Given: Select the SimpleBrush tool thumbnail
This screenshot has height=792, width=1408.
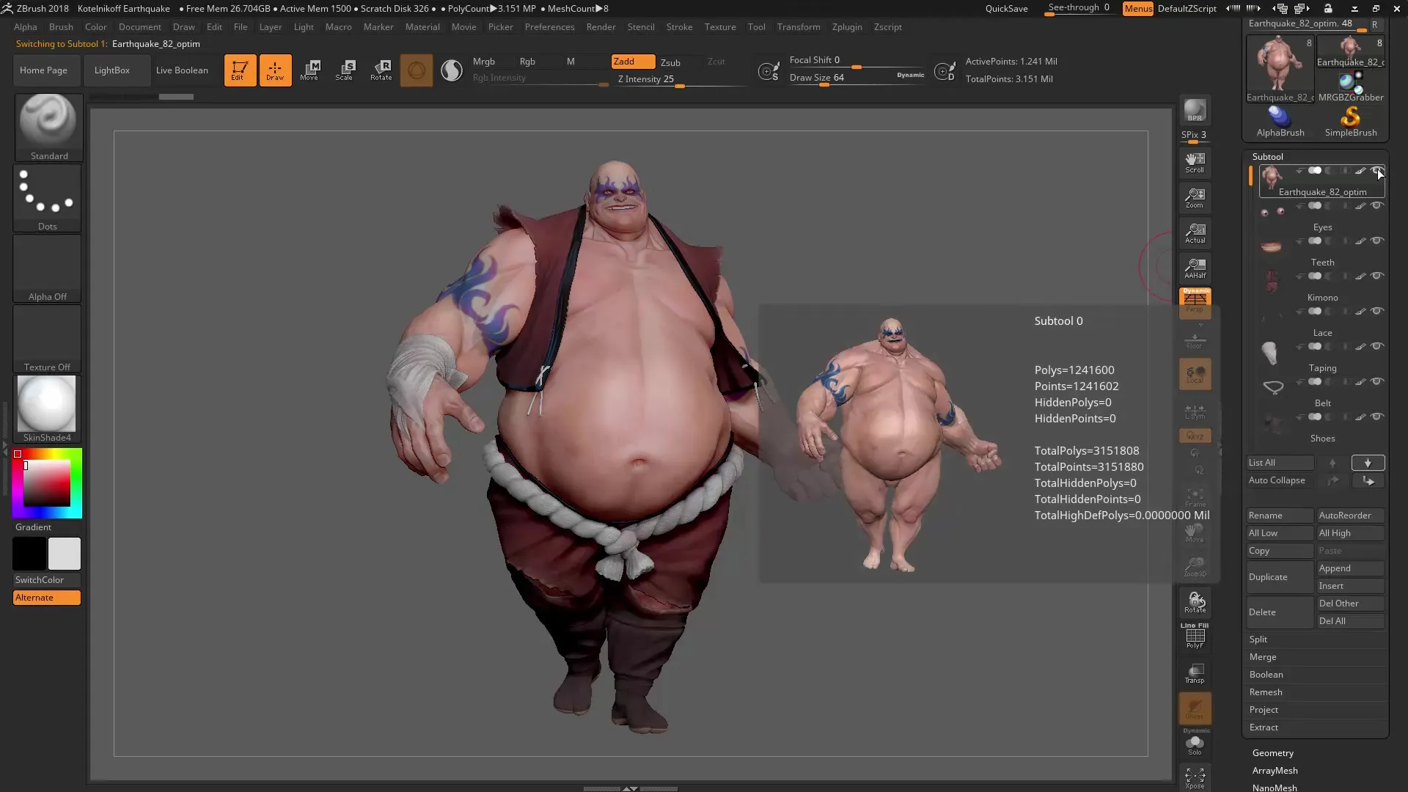Looking at the screenshot, I should [1350, 122].
